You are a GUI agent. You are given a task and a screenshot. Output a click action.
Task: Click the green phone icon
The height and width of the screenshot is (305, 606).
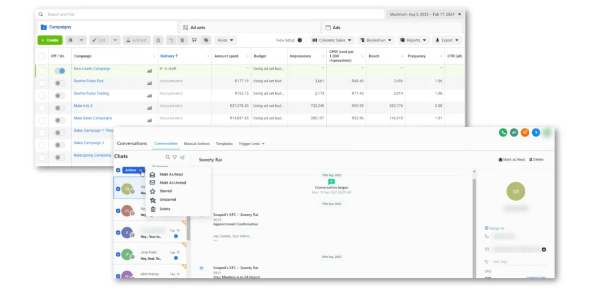503,133
